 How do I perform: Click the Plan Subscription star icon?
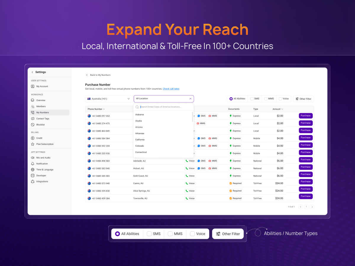pos(33,144)
